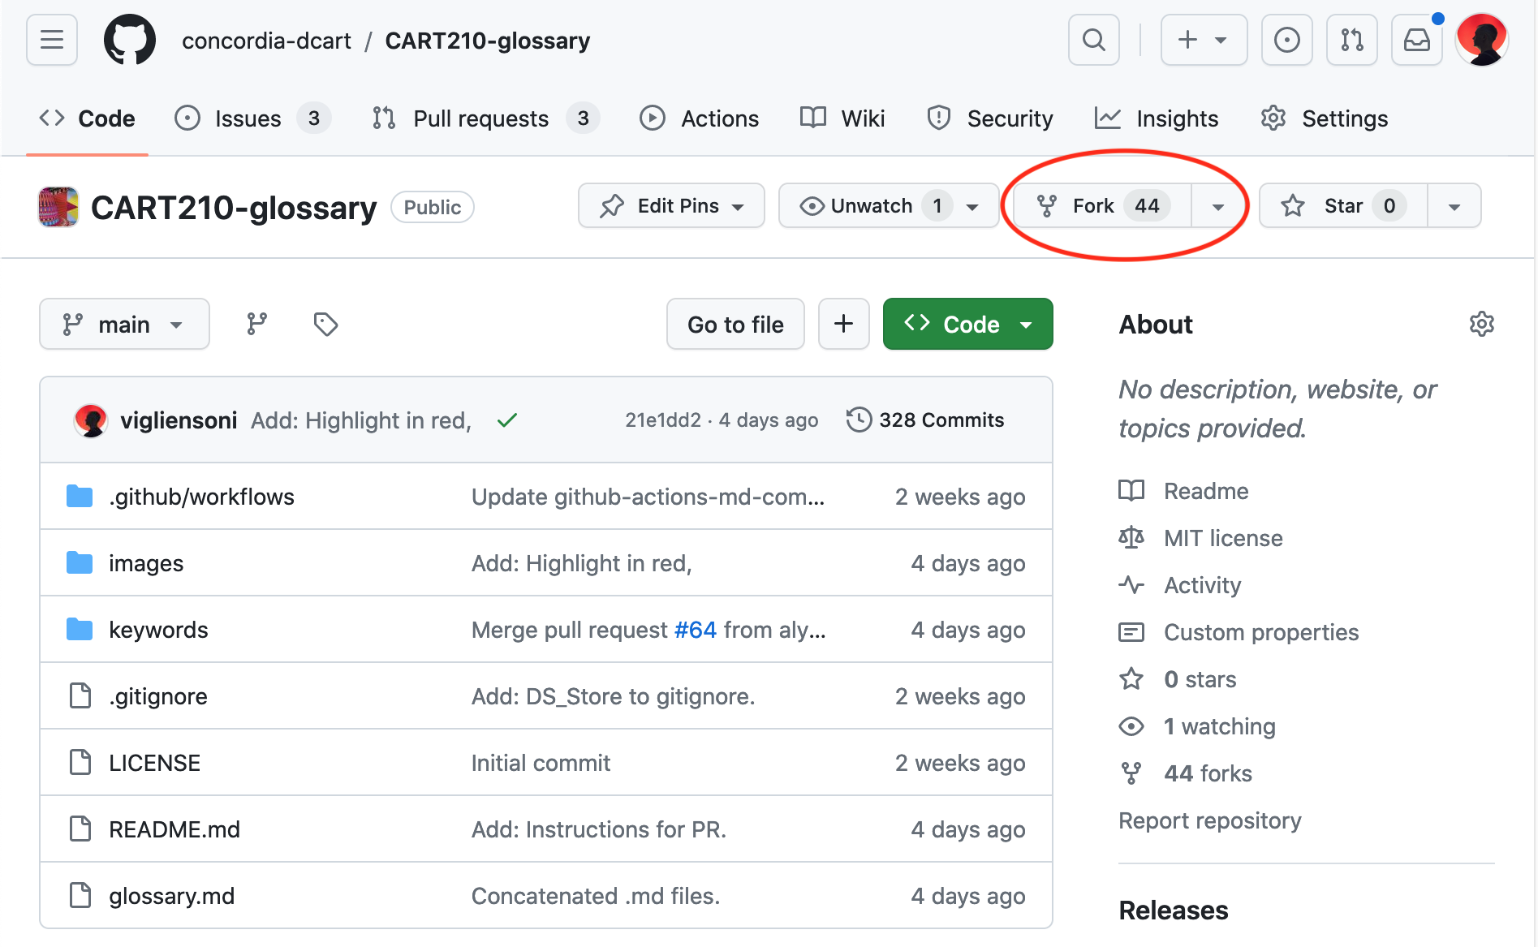
Task: View the commit status check mark
Action: (507, 420)
